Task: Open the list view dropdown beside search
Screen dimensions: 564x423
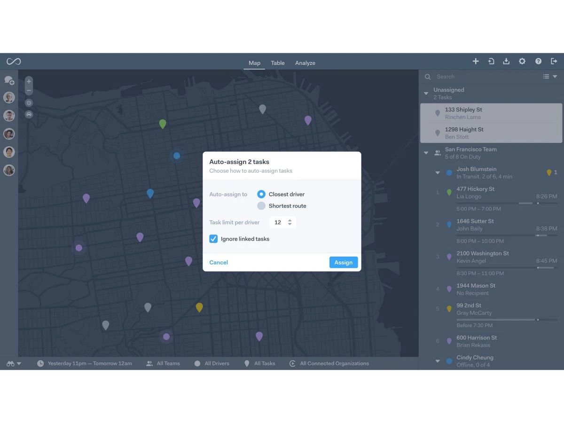Action: (550, 77)
